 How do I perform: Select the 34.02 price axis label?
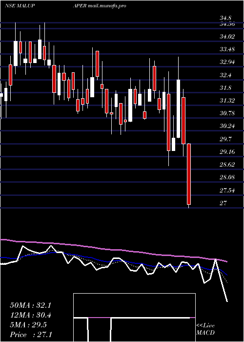click(x=227, y=37)
